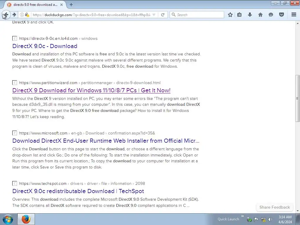
Task: Click the microsoft.com result favicon
Action: click(x=15, y=133)
